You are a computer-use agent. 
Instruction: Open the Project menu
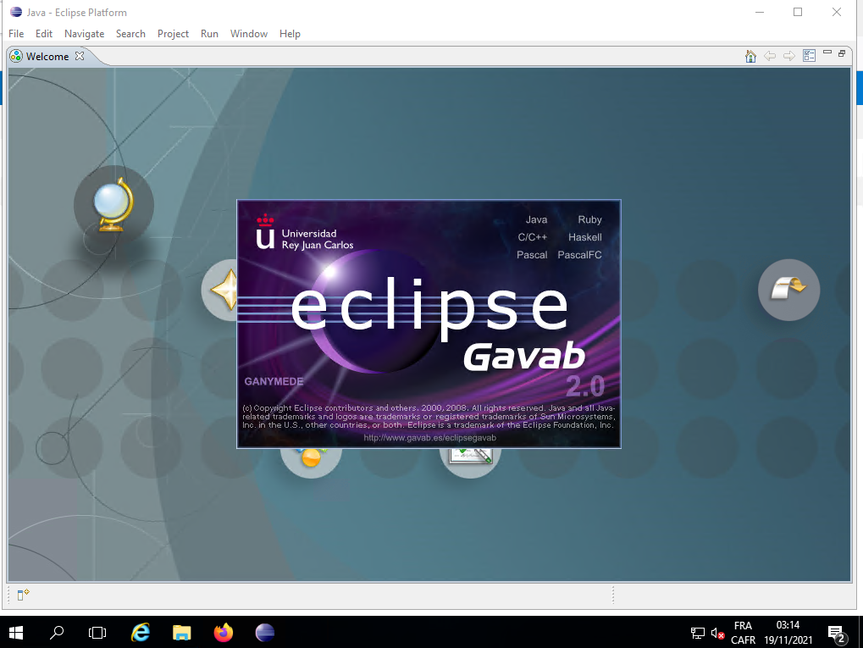click(x=173, y=34)
